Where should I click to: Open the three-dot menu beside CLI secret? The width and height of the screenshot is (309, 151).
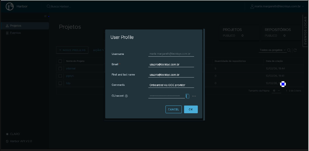(x=194, y=96)
